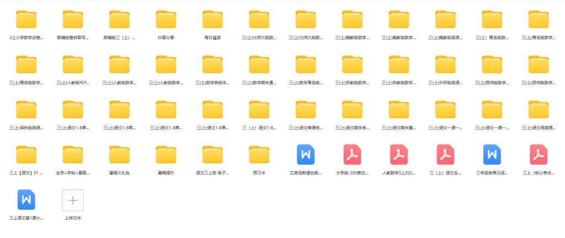Open the 艾宾浩斯遗忘曲 Word document
The image size is (565, 238).
(306, 155)
